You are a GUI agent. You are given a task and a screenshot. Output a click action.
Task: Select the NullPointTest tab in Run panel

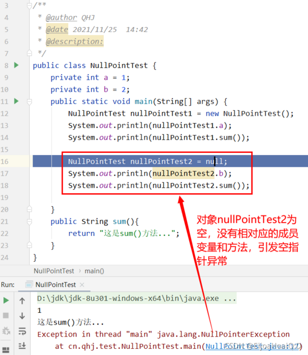click(x=55, y=285)
